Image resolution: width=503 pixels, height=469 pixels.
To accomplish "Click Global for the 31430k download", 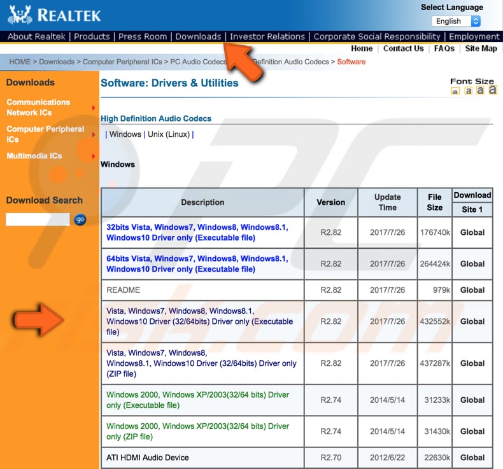I will click(x=472, y=431).
